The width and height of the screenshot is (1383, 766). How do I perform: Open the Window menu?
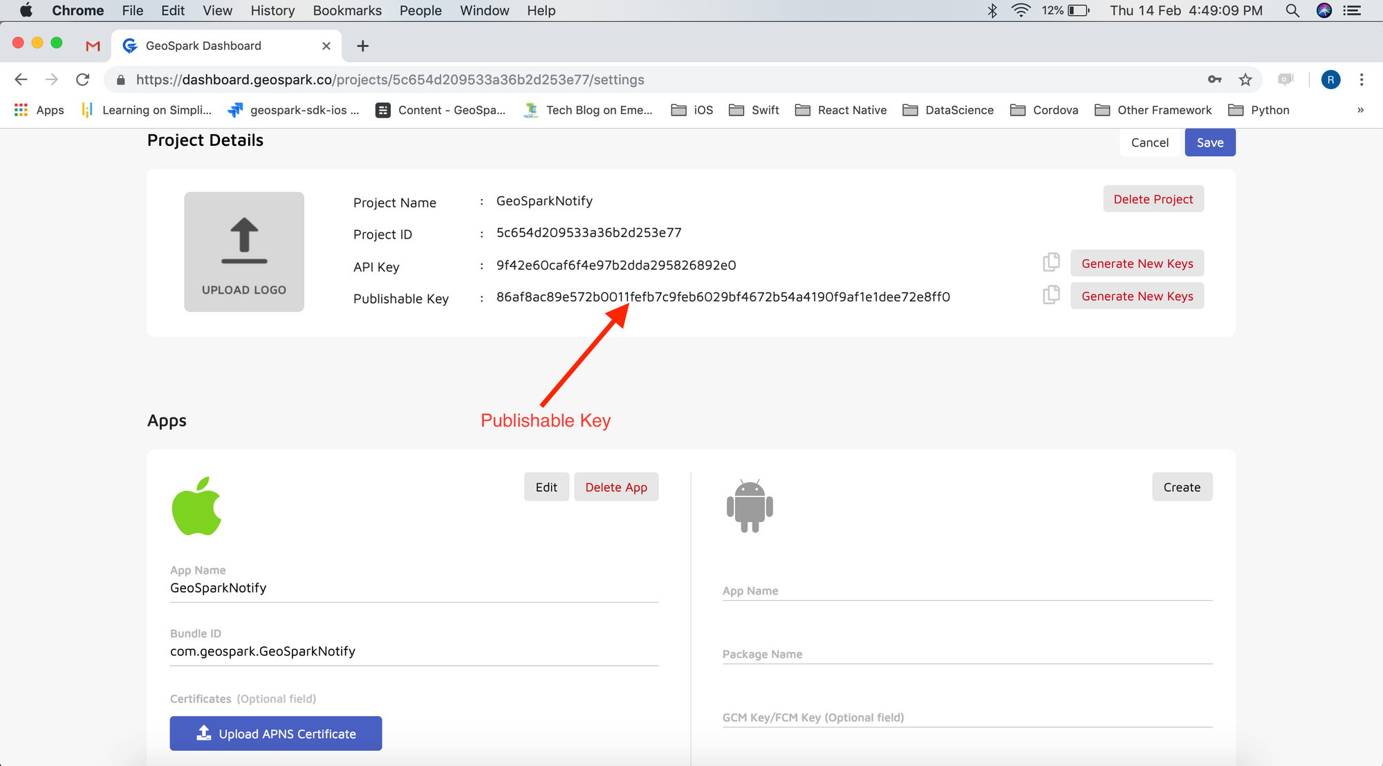484,10
